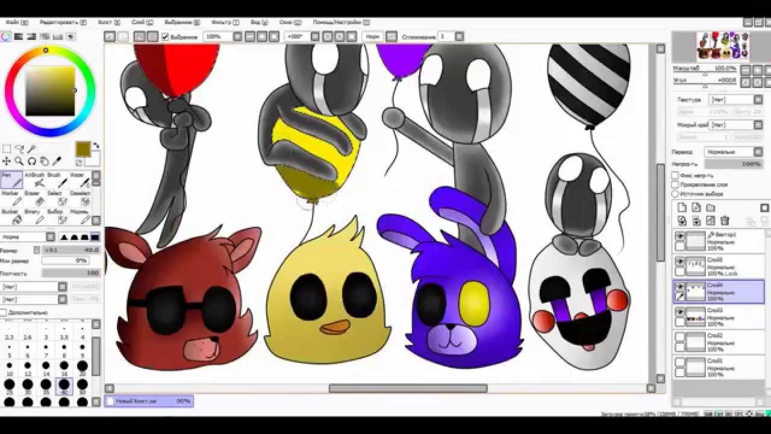This screenshot has height=434, width=771.
Task: Select the Bucket tool
Action: [x=11, y=216]
